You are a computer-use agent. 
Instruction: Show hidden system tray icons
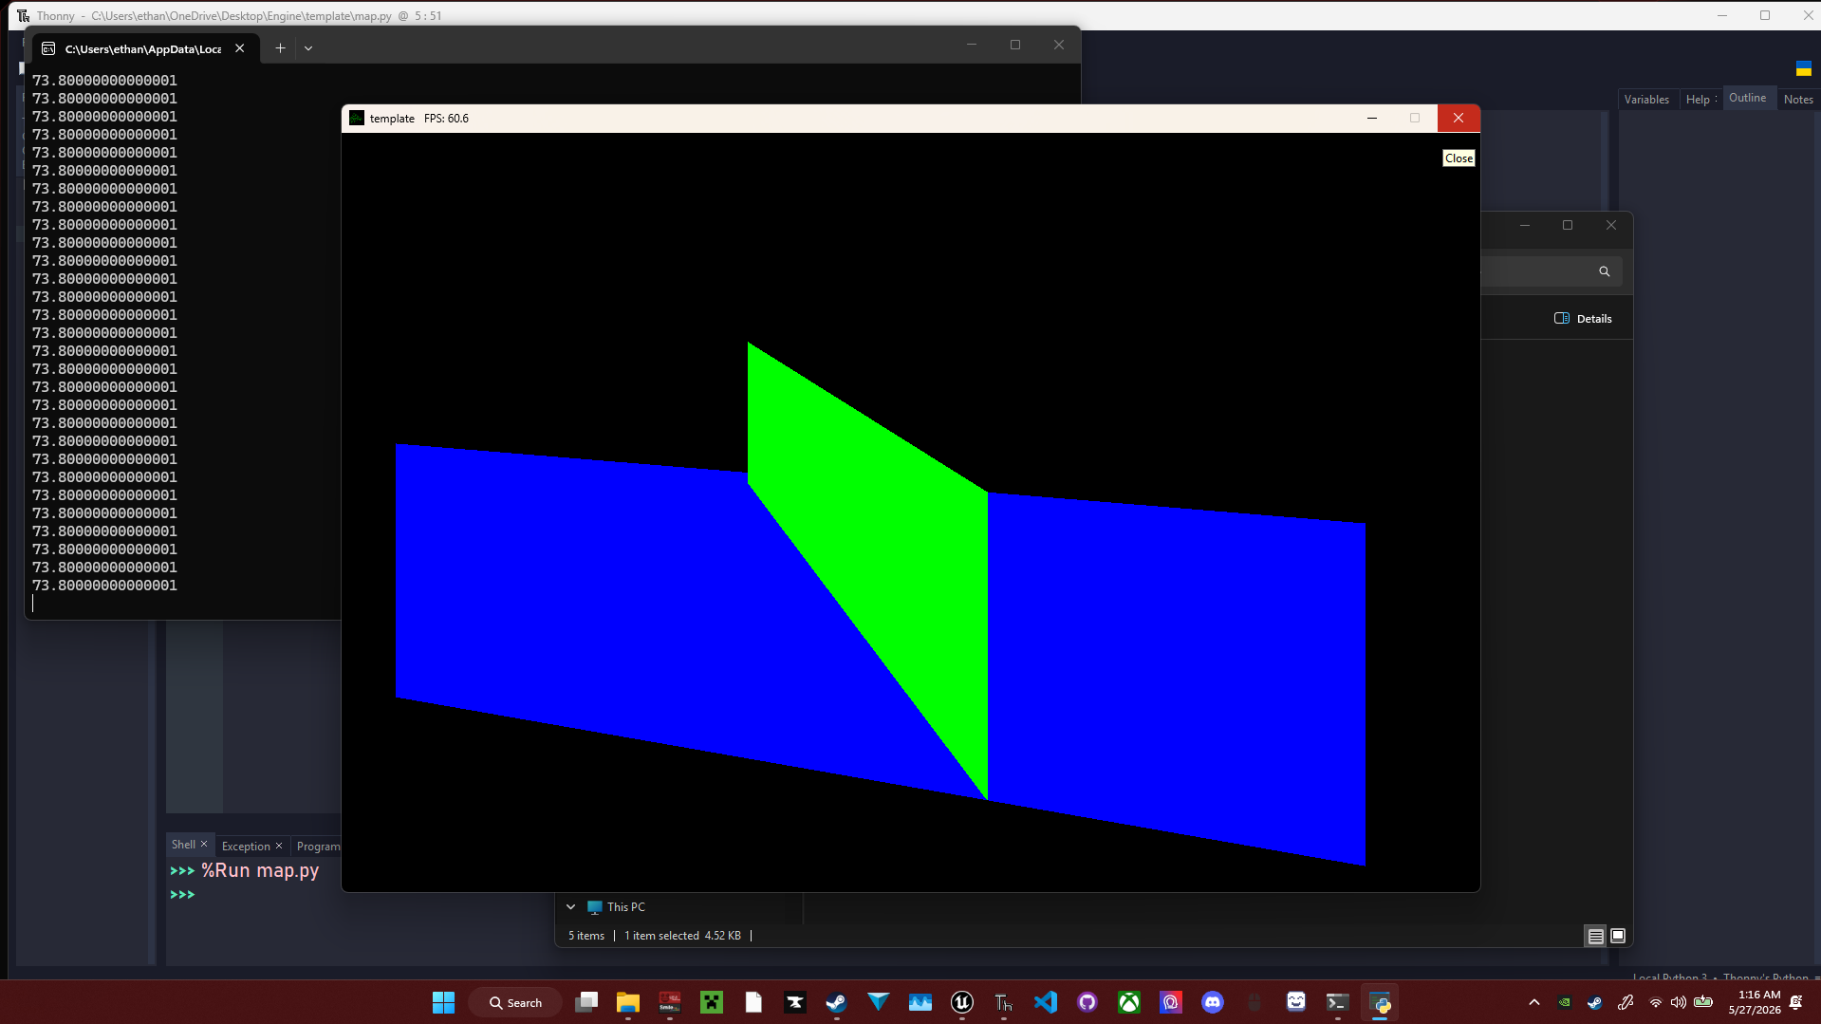click(x=1534, y=1002)
